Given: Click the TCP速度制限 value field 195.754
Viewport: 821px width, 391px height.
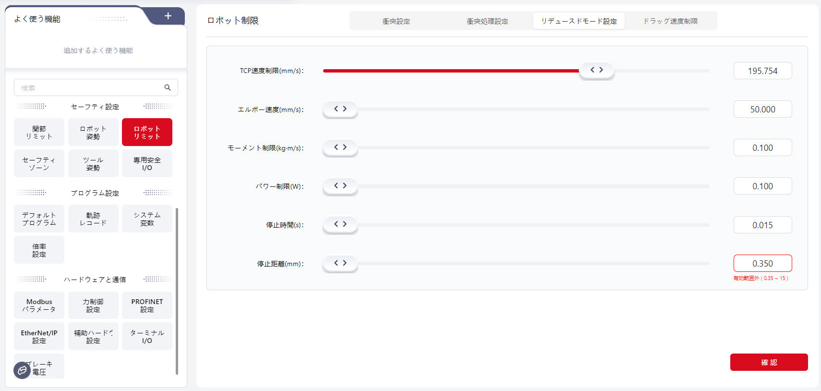Looking at the screenshot, I should pos(762,71).
